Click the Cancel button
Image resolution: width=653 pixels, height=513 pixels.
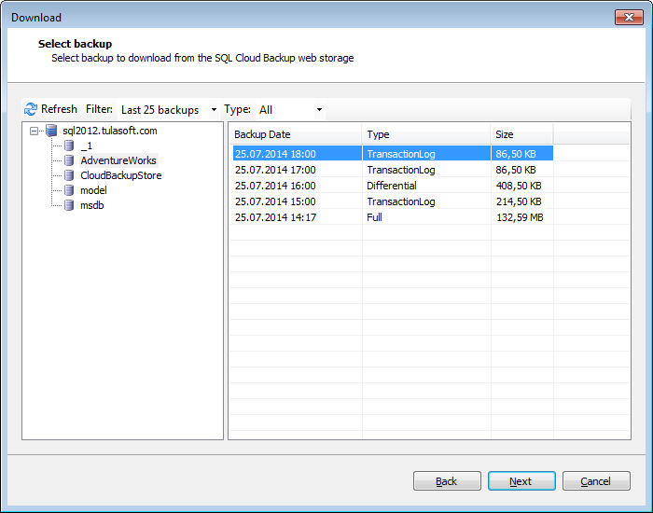[596, 481]
